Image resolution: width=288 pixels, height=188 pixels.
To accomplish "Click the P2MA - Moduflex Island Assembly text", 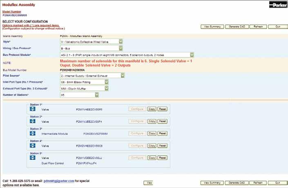I will (81, 36).
